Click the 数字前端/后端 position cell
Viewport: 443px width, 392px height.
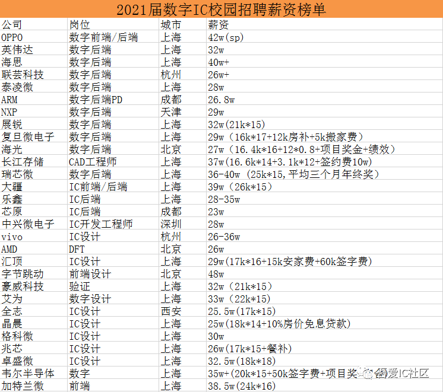click(x=113, y=37)
